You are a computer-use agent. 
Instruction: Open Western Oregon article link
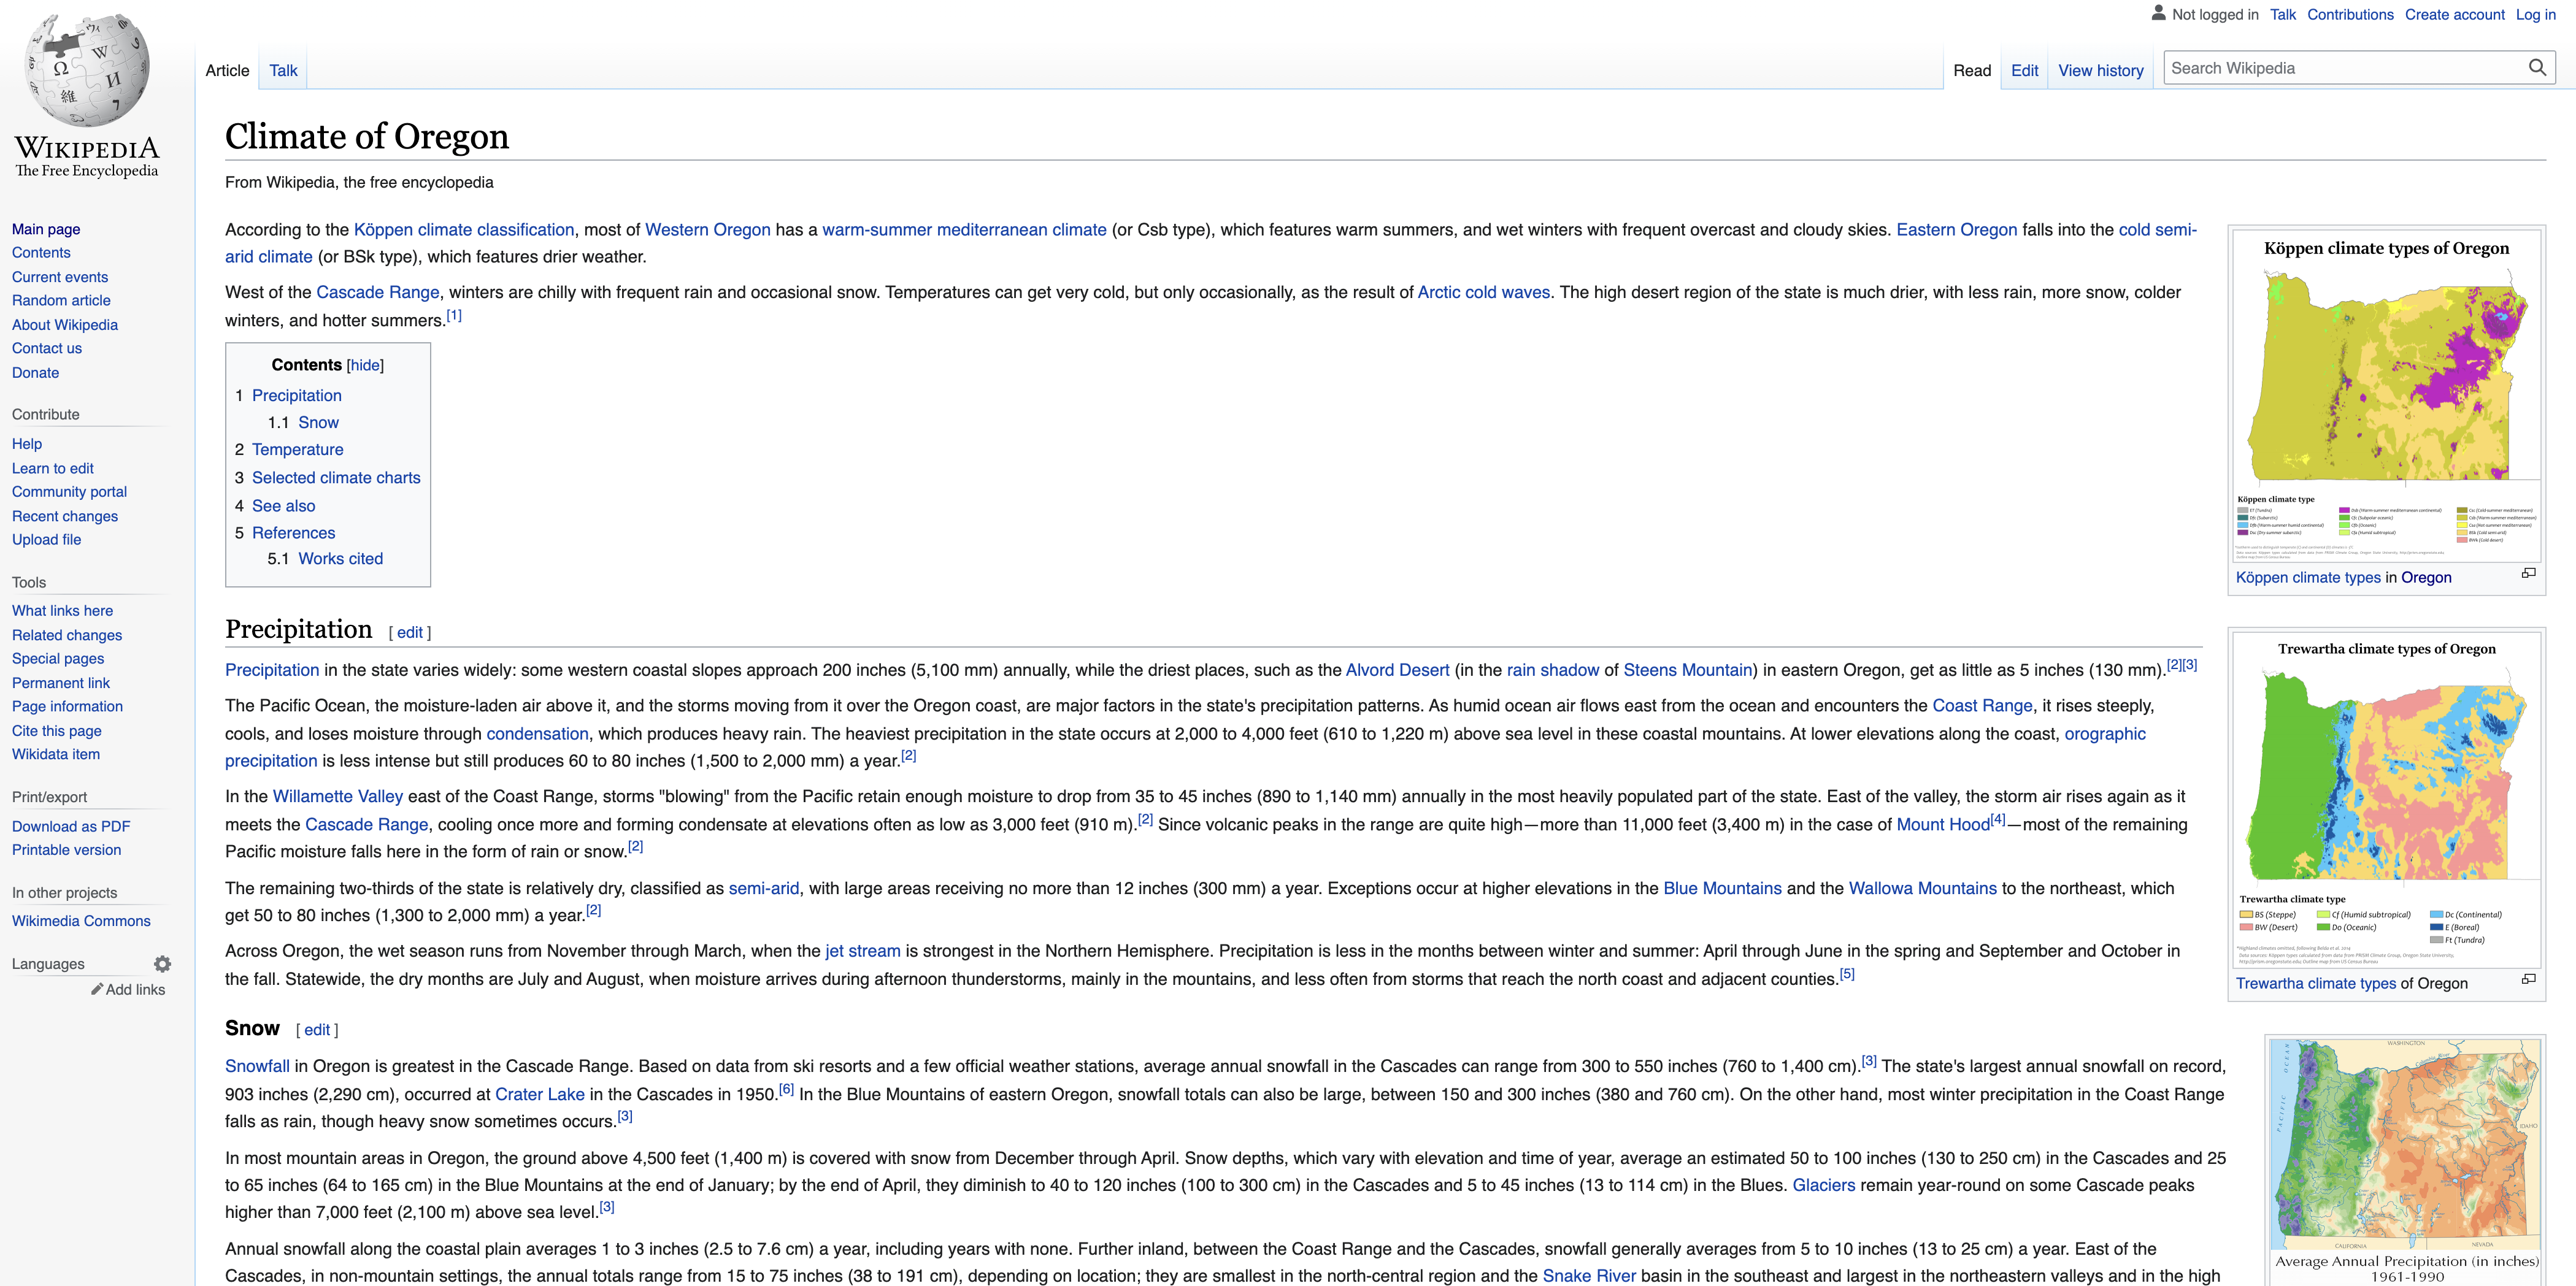tap(707, 229)
